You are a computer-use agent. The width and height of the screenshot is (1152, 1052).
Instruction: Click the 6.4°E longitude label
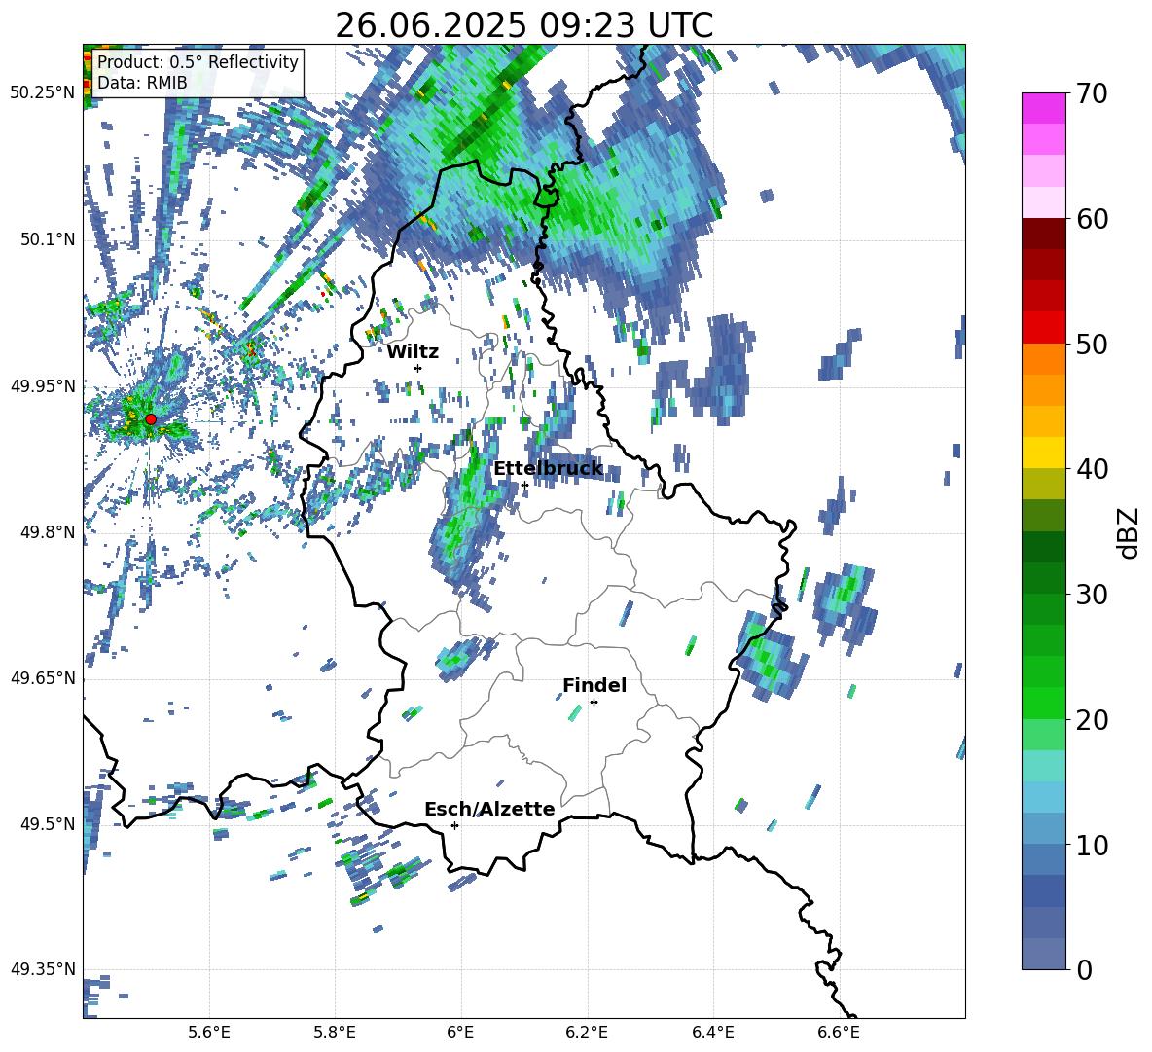[x=712, y=1033]
